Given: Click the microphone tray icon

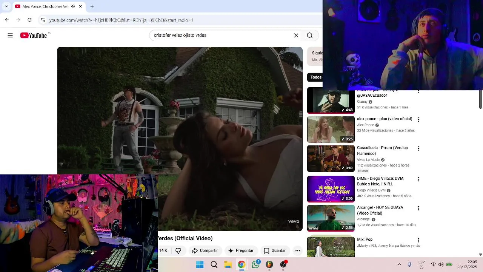Looking at the screenshot, I should point(409,264).
